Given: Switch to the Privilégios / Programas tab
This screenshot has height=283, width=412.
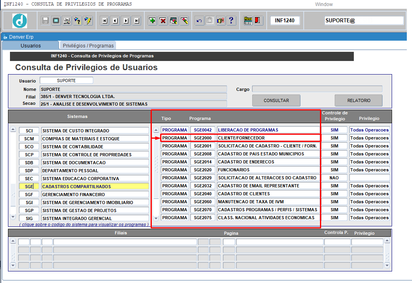Looking at the screenshot, I should (x=88, y=46).
